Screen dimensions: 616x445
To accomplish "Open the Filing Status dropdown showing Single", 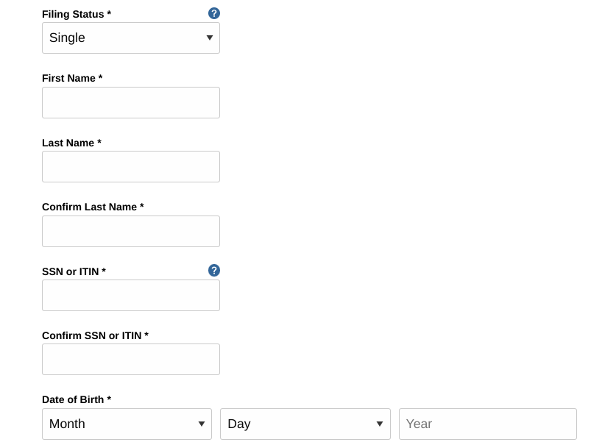I will (x=131, y=38).
